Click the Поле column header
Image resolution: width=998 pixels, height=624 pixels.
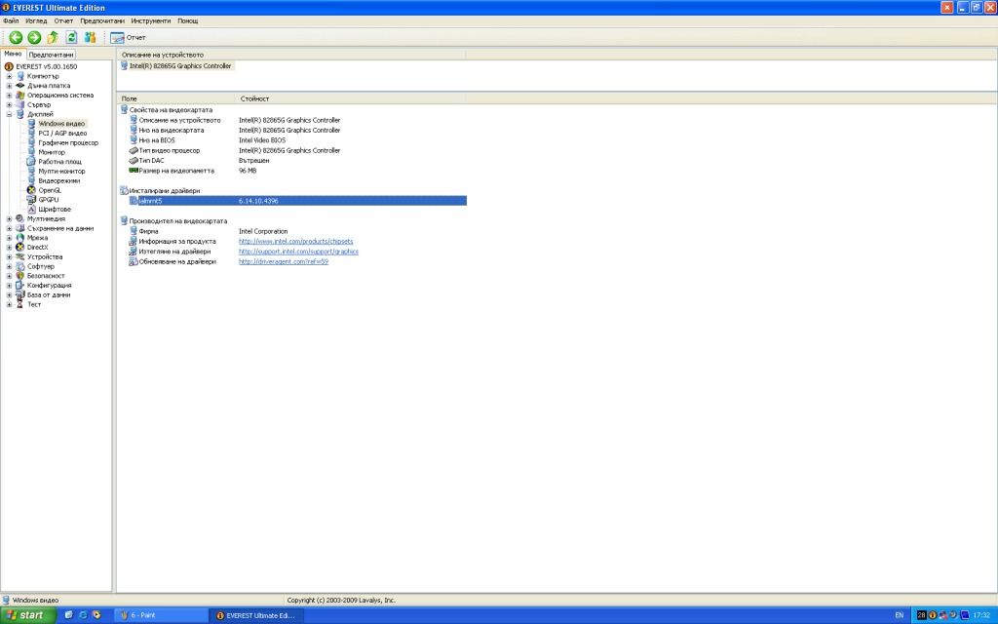pyautogui.click(x=176, y=98)
